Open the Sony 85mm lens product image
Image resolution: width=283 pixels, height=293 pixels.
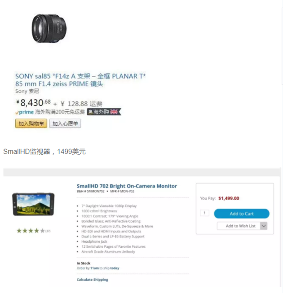pos(49,29)
